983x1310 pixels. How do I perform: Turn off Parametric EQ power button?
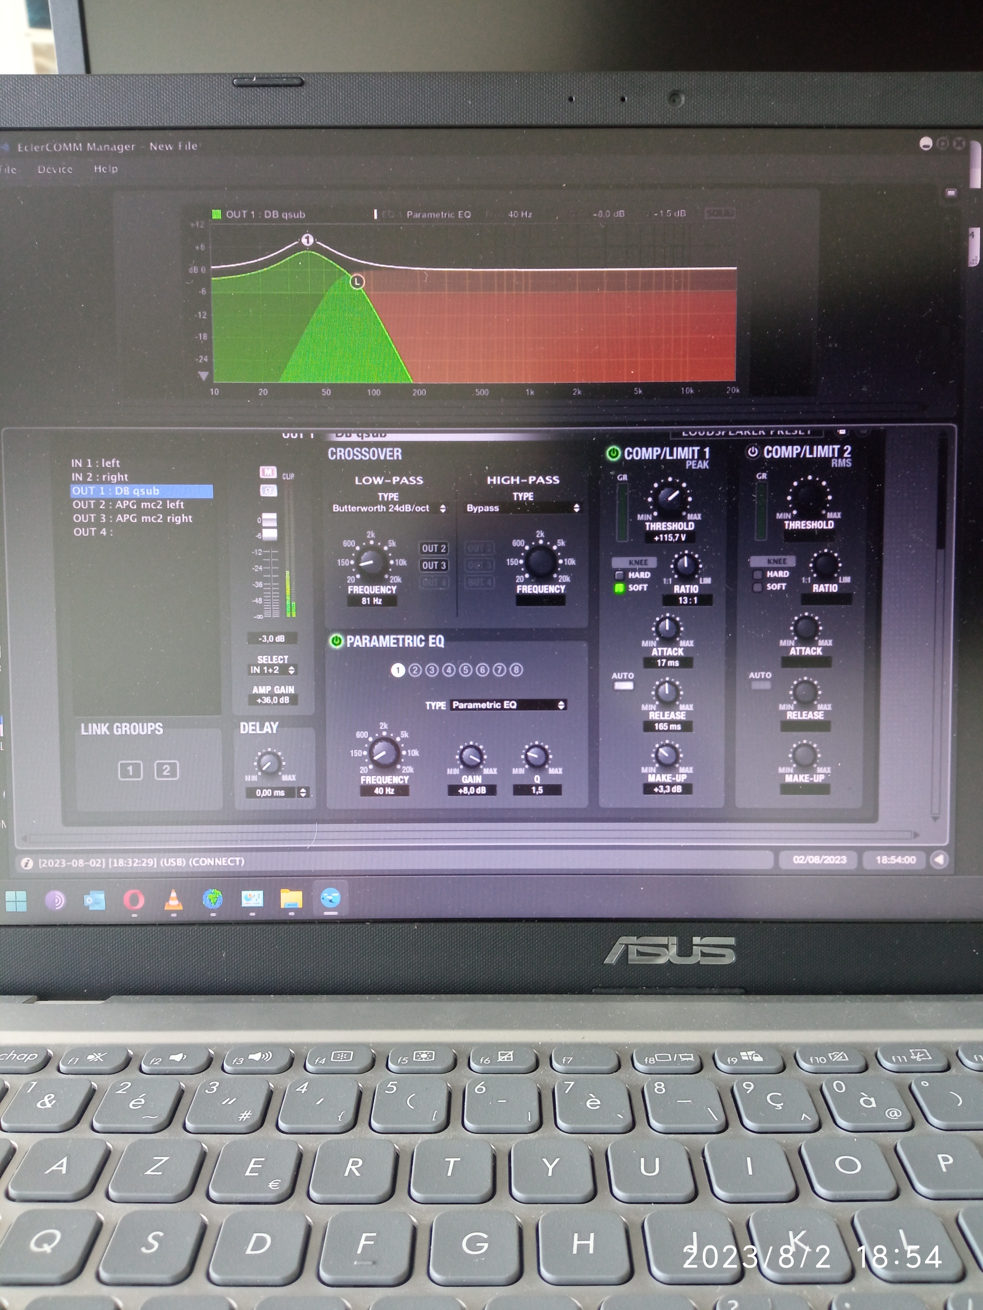[336, 641]
